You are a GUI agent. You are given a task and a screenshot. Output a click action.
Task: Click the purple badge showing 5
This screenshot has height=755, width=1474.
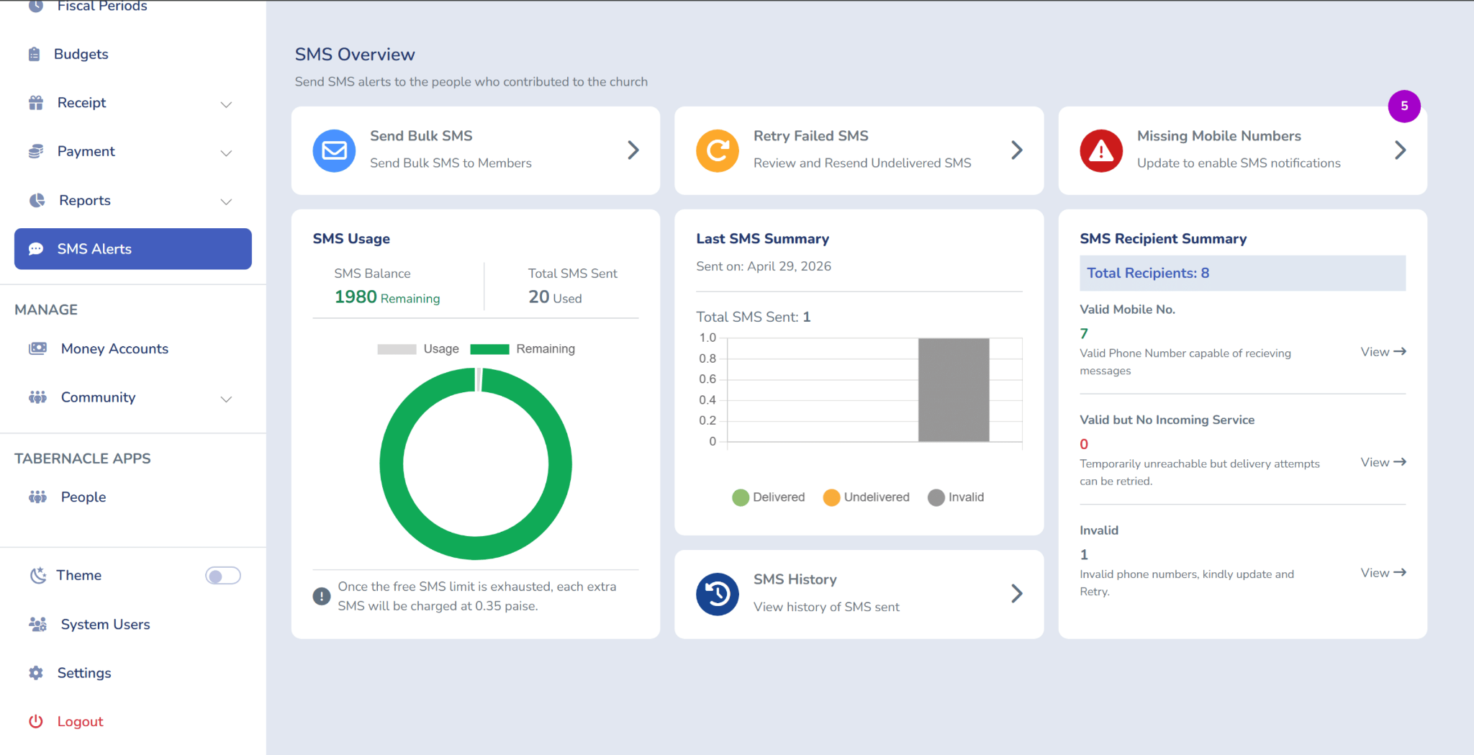pyautogui.click(x=1404, y=106)
